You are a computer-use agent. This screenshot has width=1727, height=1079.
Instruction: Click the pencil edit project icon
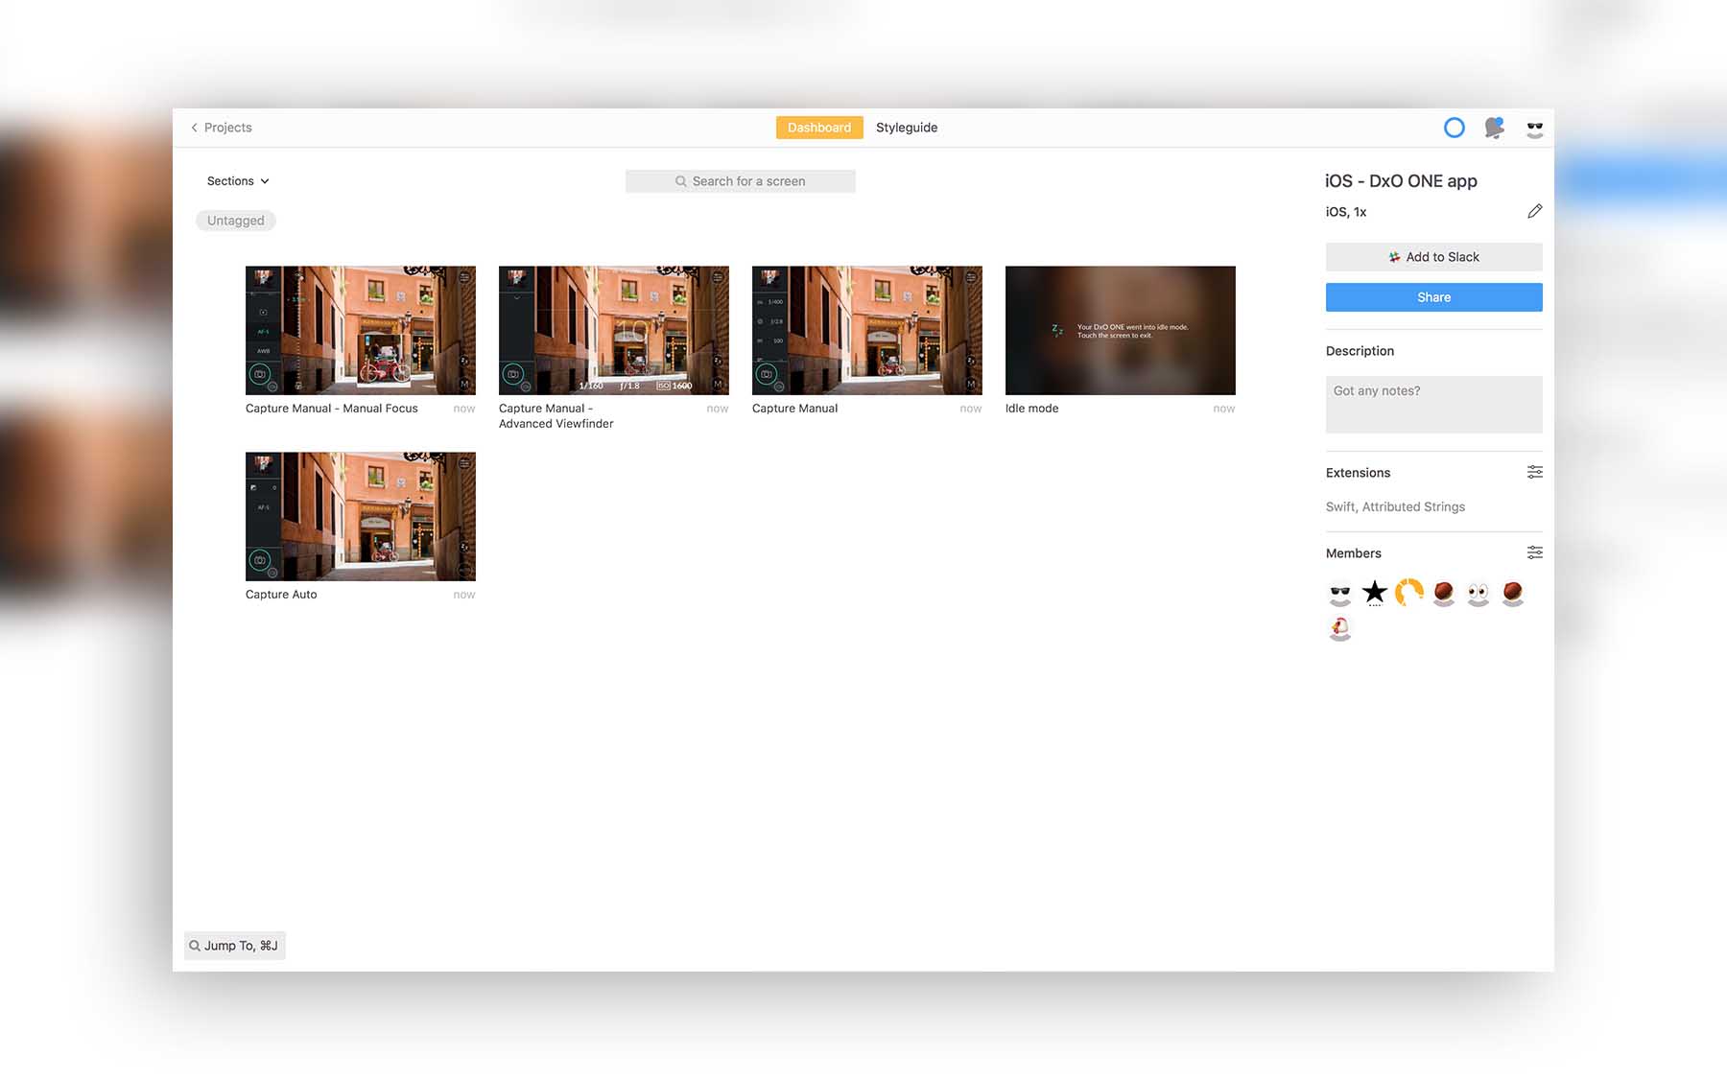(1534, 211)
